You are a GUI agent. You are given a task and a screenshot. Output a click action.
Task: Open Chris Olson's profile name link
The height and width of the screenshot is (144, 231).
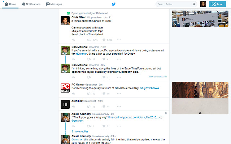79,17
